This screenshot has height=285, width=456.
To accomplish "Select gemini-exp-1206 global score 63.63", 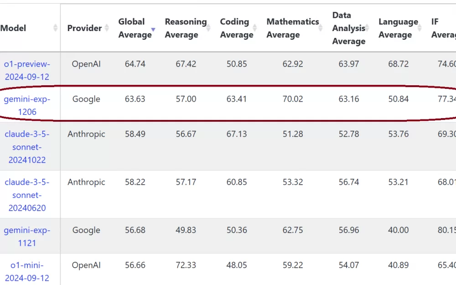I will 135,99.
